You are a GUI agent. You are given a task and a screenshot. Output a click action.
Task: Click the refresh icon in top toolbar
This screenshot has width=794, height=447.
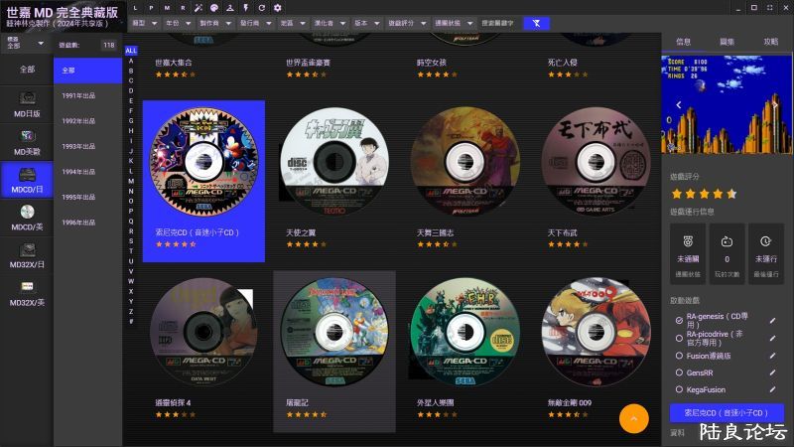pos(262,8)
